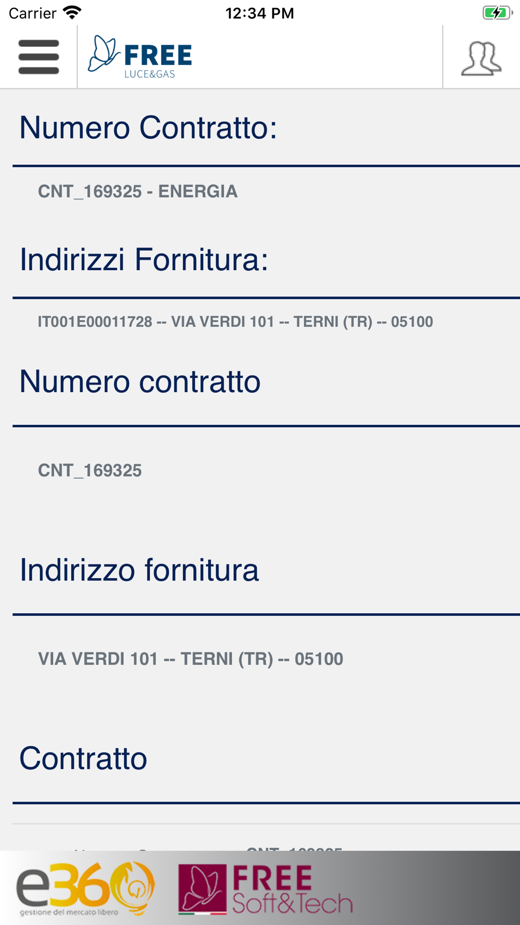Tap the 12:34 PM clock
Screen dimensions: 520x925
tap(259, 13)
